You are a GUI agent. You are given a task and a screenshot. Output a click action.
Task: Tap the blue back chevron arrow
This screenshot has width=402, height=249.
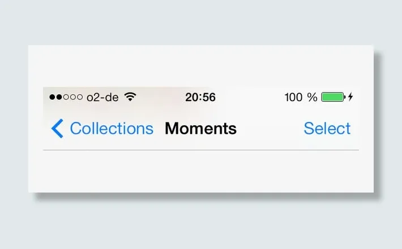(x=57, y=128)
